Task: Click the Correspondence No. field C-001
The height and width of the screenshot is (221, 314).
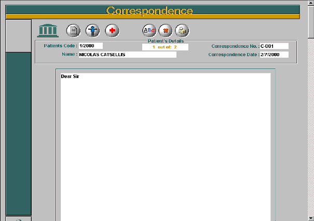Action: point(274,46)
